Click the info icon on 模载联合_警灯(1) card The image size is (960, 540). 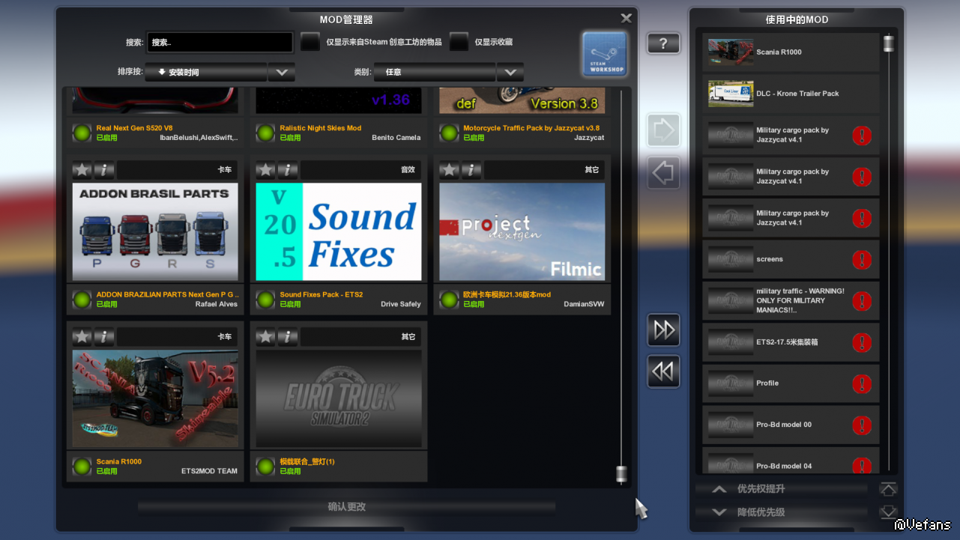pyautogui.click(x=288, y=337)
